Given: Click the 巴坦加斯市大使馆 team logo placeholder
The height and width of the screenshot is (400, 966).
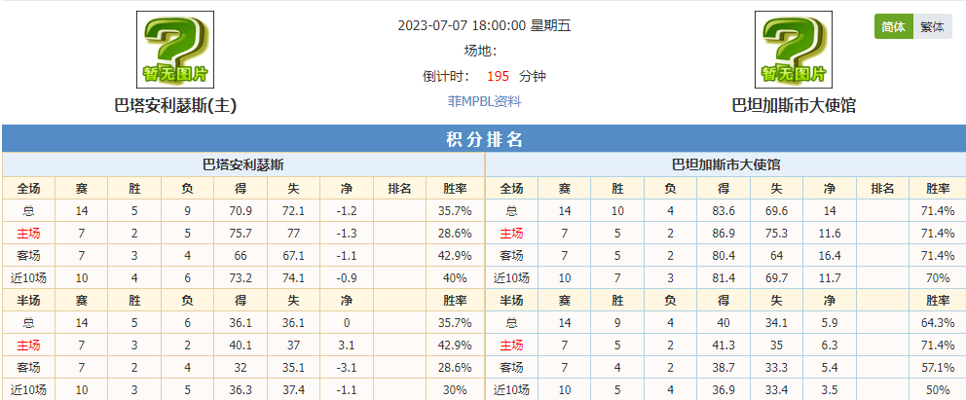Looking at the screenshot, I should (x=794, y=50).
